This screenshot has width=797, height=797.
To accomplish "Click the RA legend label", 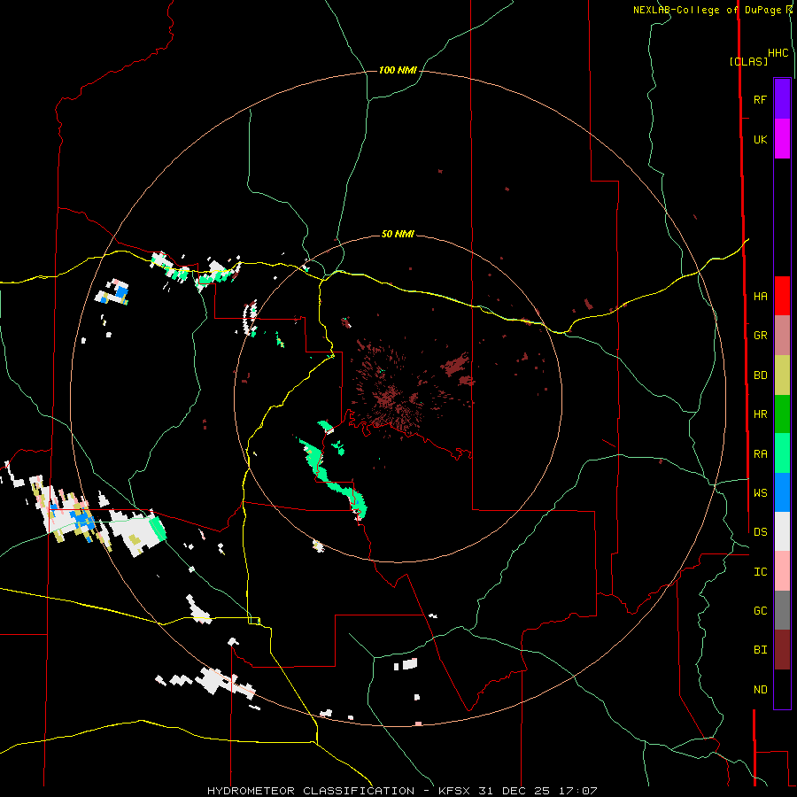I will pos(761,454).
